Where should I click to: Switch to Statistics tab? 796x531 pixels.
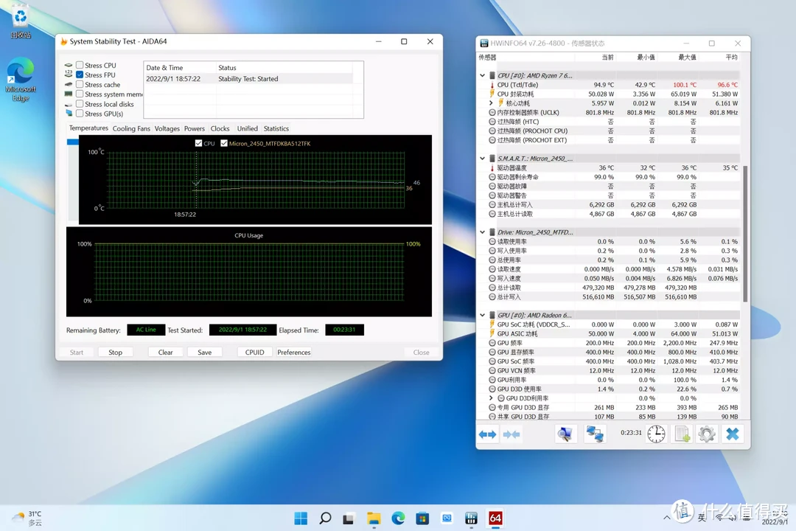pos(276,128)
